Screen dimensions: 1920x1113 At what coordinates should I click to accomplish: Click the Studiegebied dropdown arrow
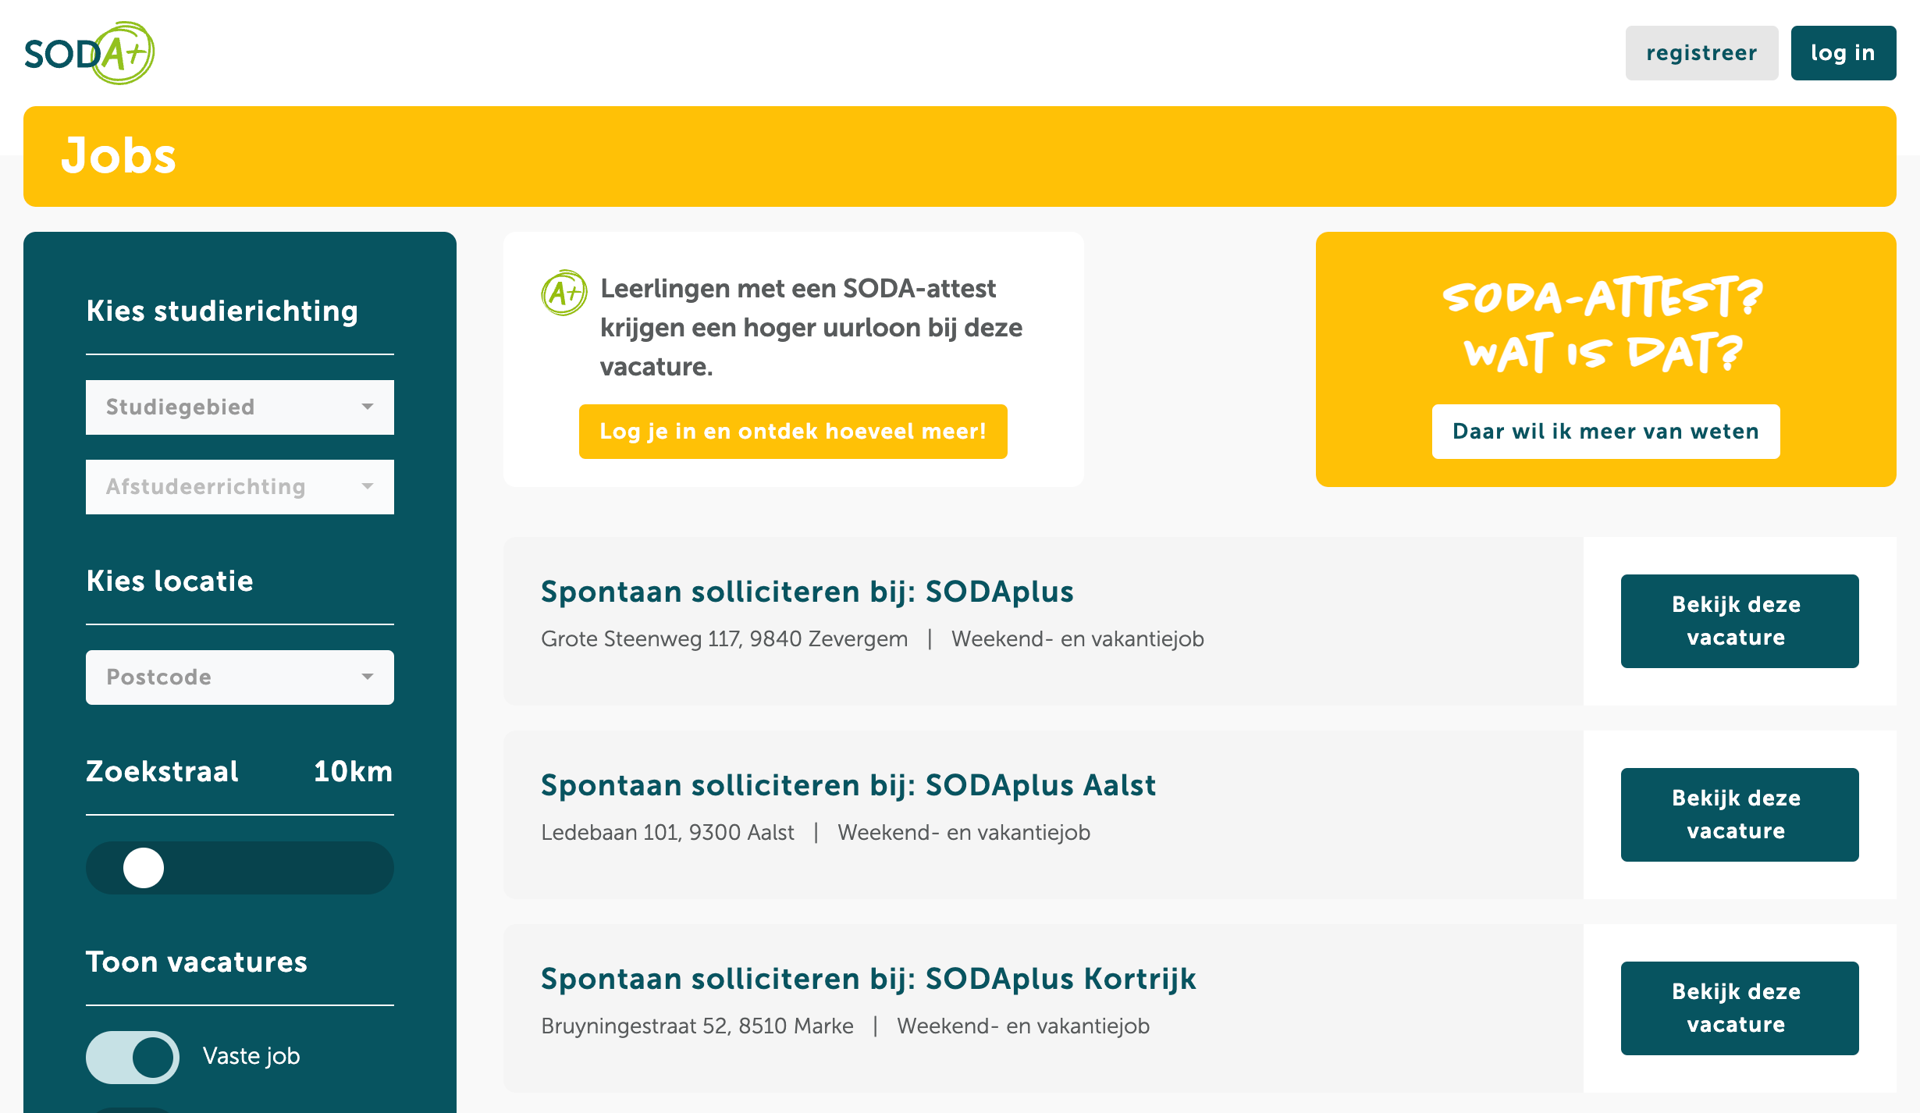click(367, 407)
